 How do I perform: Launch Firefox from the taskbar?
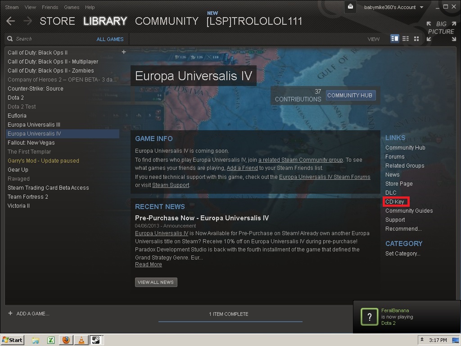pyautogui.click(x=66, y=340)
